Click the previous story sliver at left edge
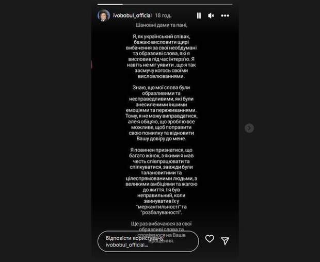Screen dimensions: 320x262 (92, 65)
